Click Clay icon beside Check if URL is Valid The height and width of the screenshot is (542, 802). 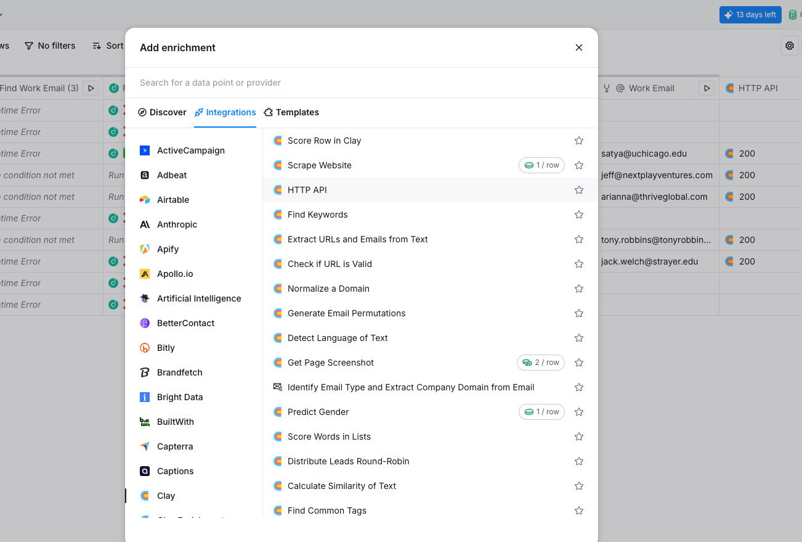(278, 264)
